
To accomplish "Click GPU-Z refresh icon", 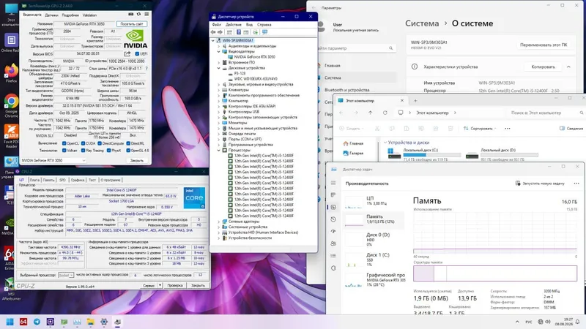I will point(138,14).
